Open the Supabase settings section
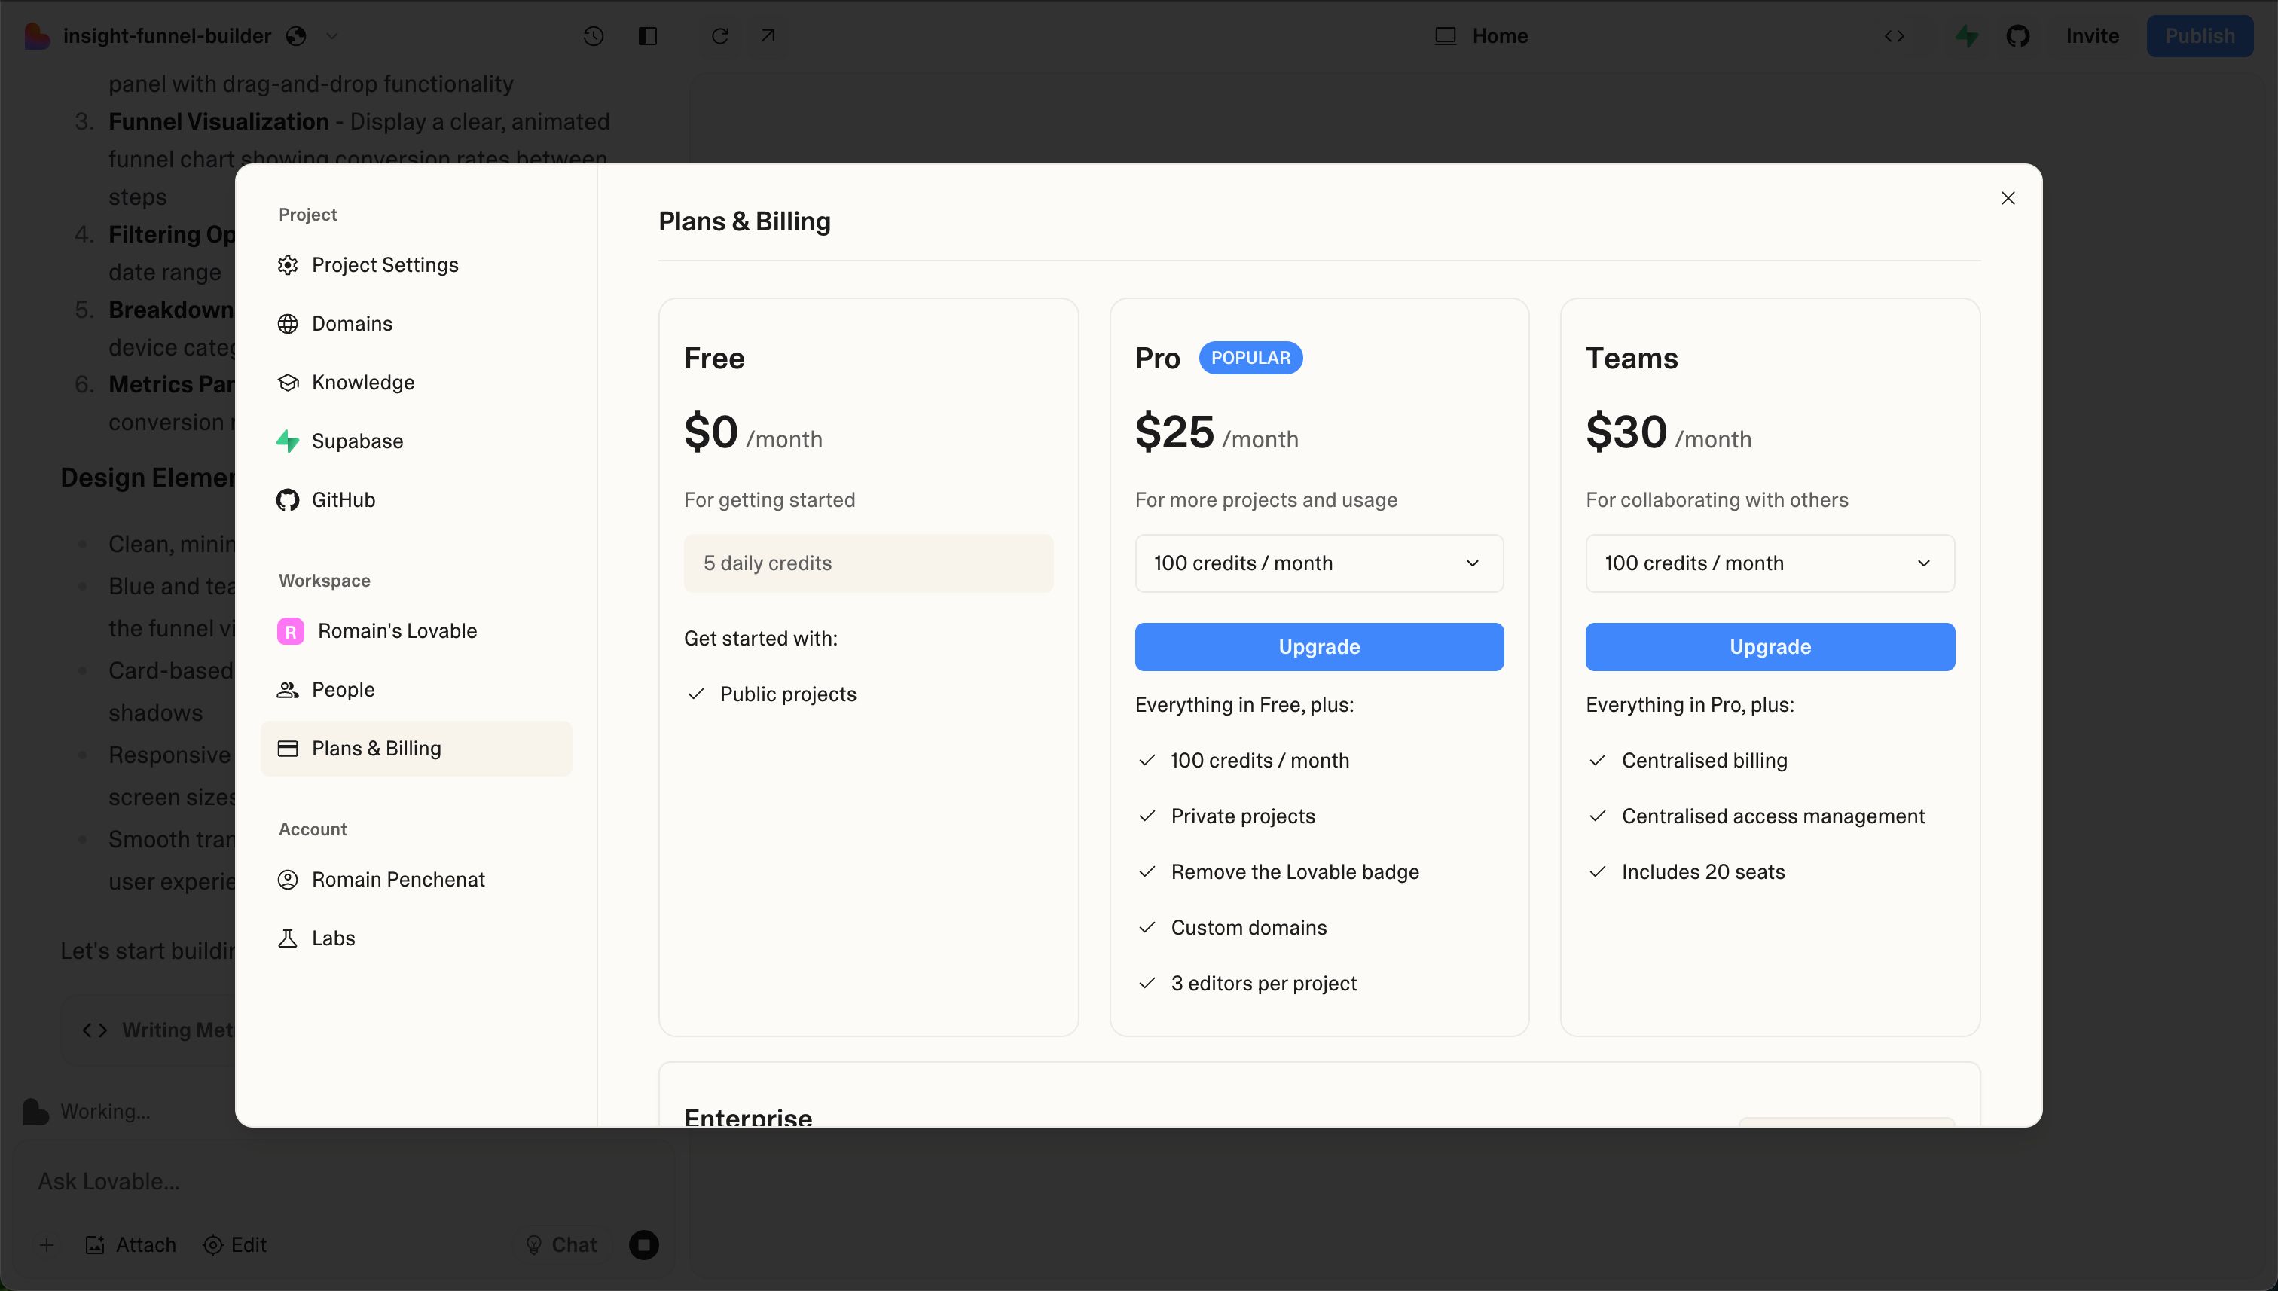The image size is (2278, 1291). coord(416,441)
